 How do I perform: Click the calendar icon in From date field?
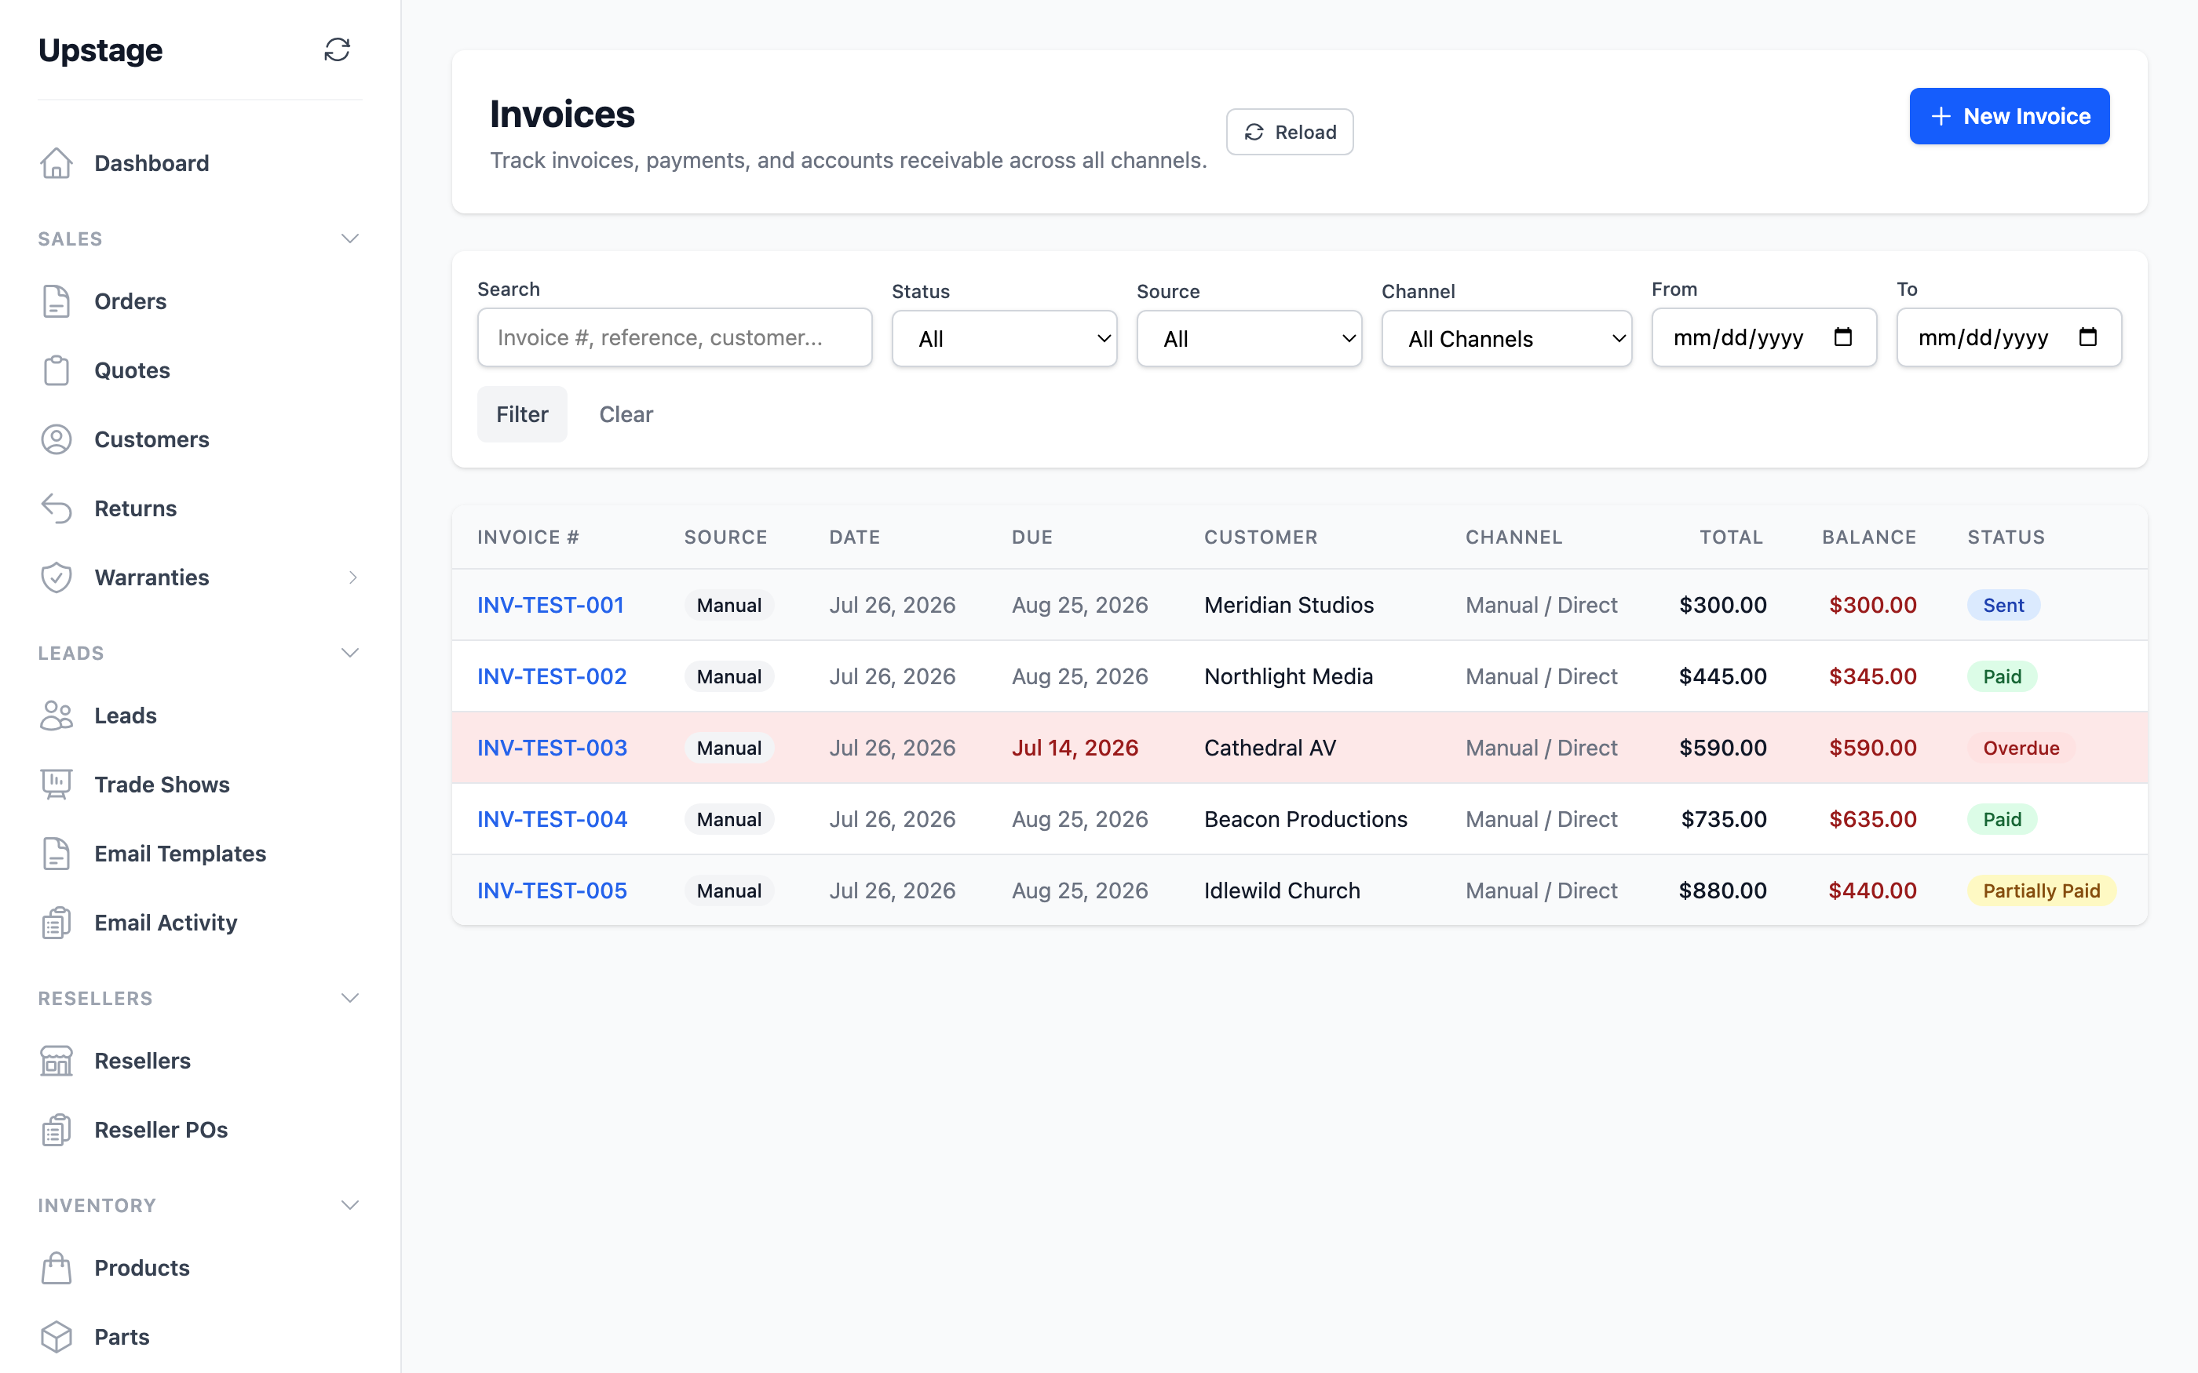(x=1843, y=337)
